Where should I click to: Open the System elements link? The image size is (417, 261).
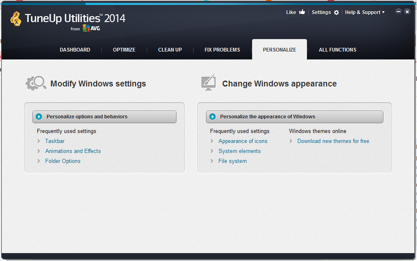240,151
